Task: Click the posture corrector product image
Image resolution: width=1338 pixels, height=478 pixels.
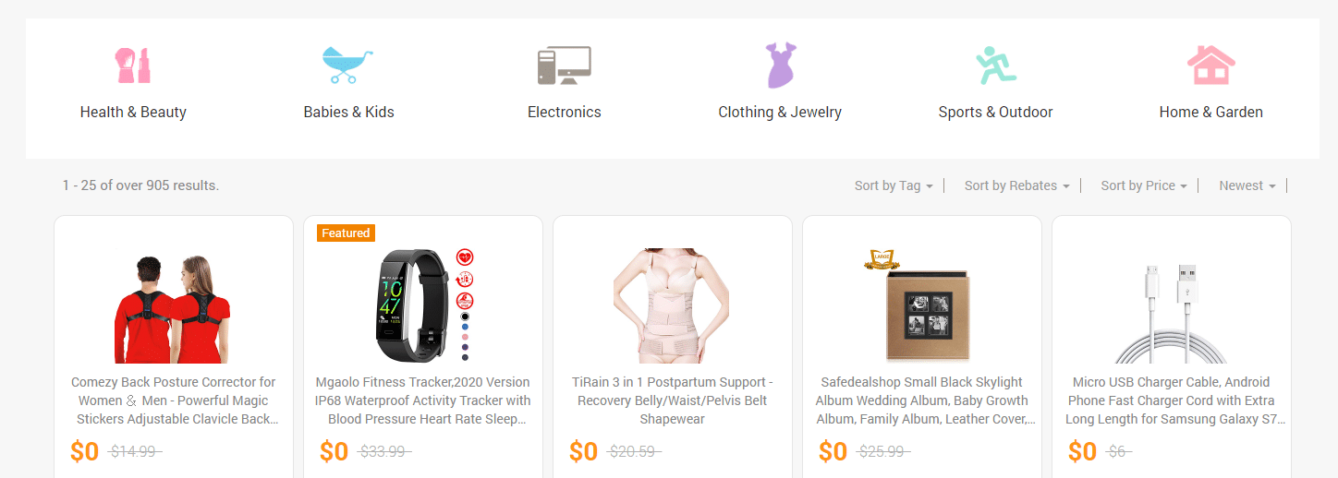Action: tap(174, 307)
